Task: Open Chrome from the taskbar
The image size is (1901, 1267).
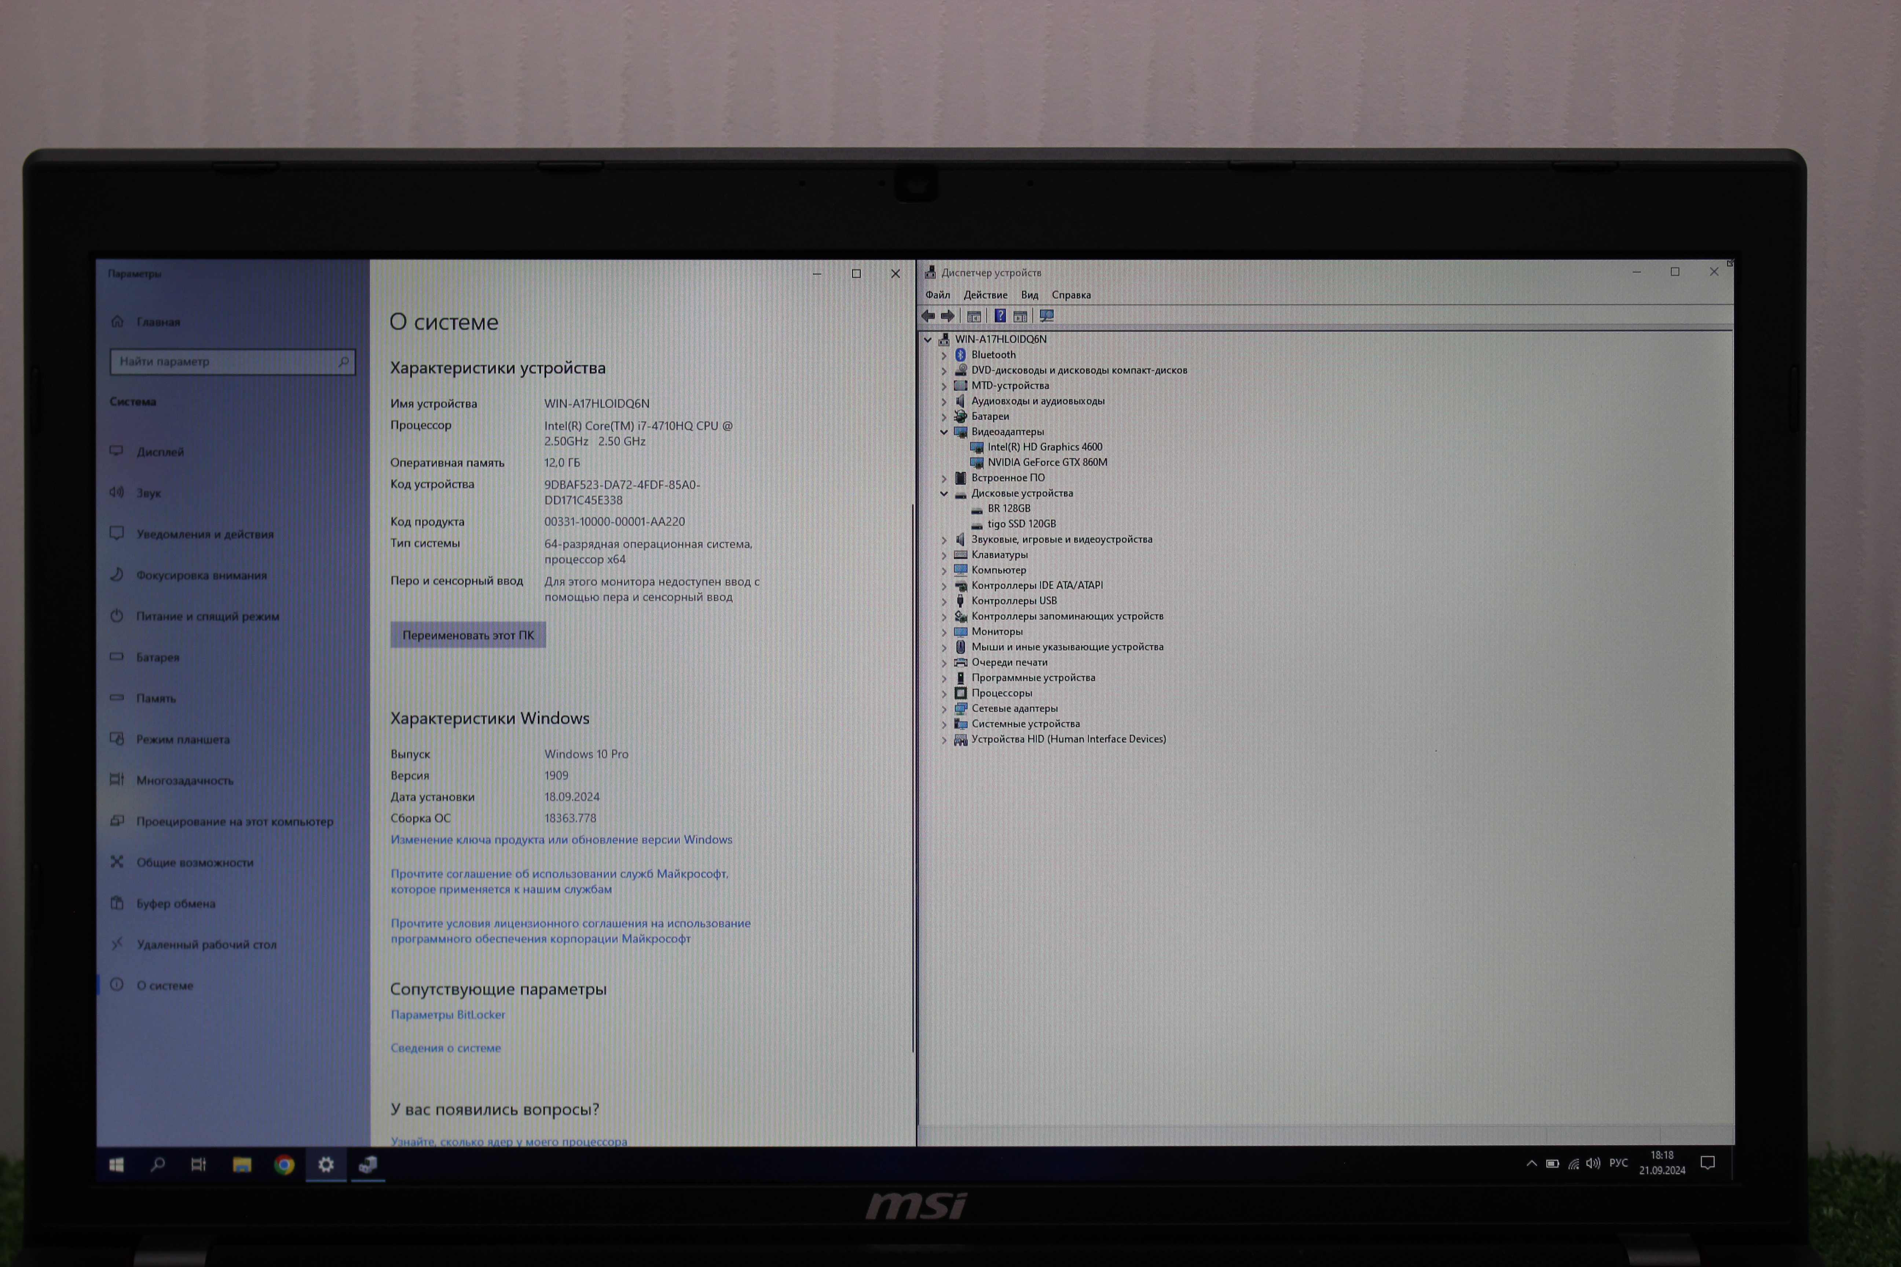Action: (284, 1164)
